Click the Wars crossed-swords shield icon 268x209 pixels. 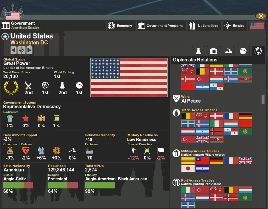click(x=176, y=99)
